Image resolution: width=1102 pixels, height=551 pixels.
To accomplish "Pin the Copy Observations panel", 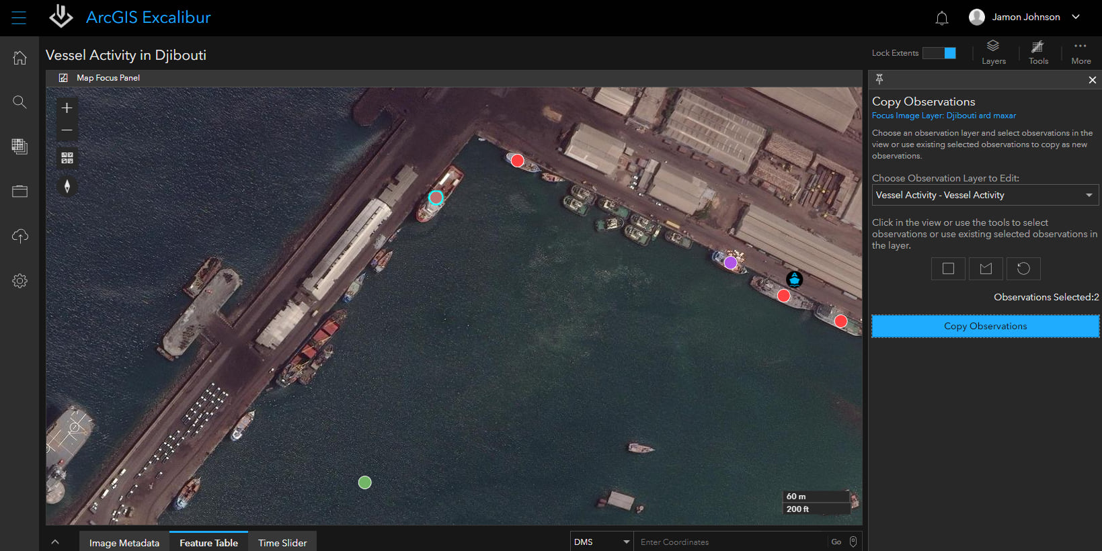I will [879, 79].
